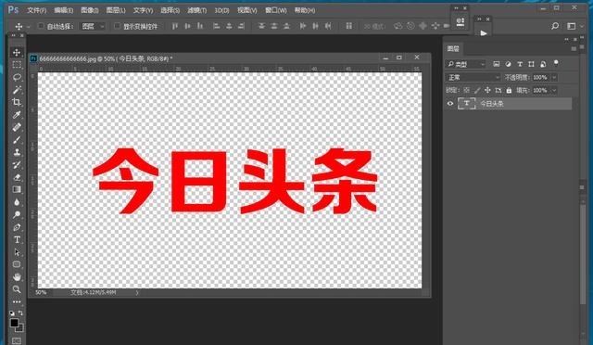Click the background color swatch

pyautogui.click(x=20, y=328)
